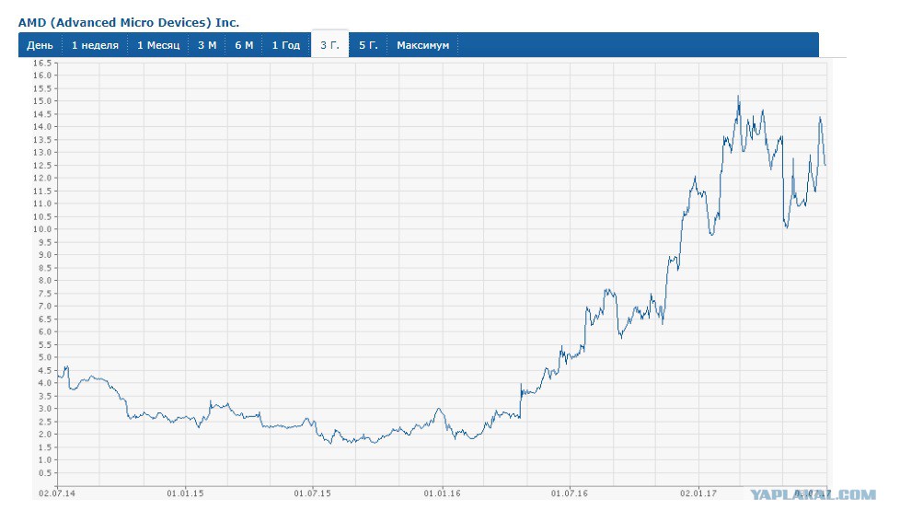
Task: Switch chart to 1 Год tab
Action: (286, 45)
